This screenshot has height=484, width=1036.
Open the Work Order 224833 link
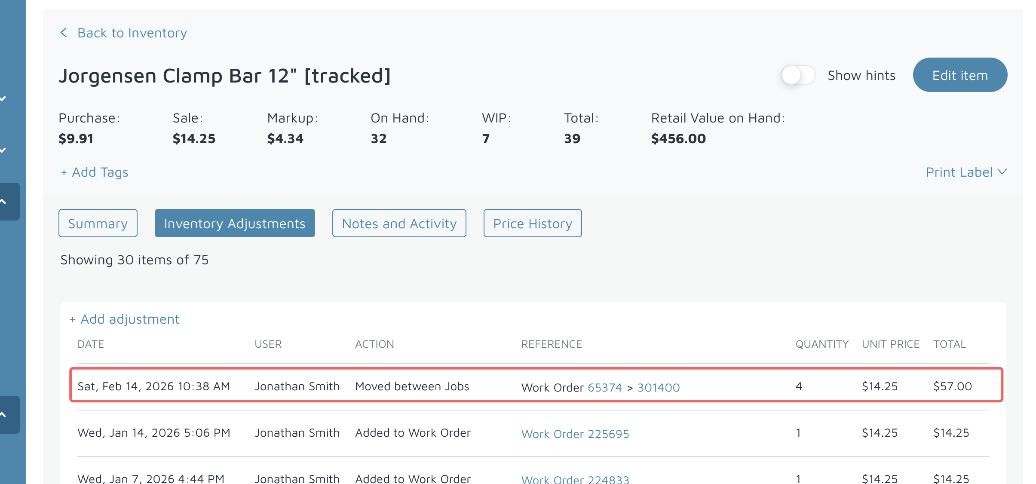[x=575, y=479]
